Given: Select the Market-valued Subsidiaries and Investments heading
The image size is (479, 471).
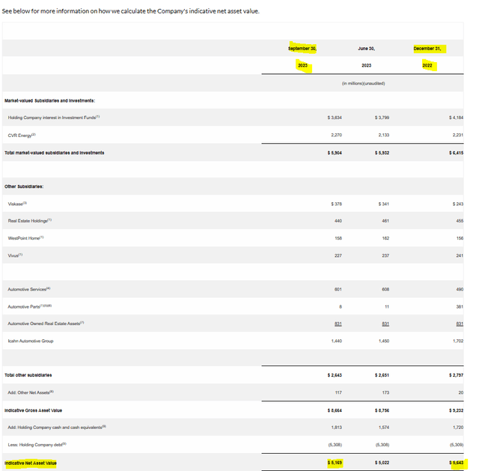Looking at the screenshot, I should click(49, 100).
